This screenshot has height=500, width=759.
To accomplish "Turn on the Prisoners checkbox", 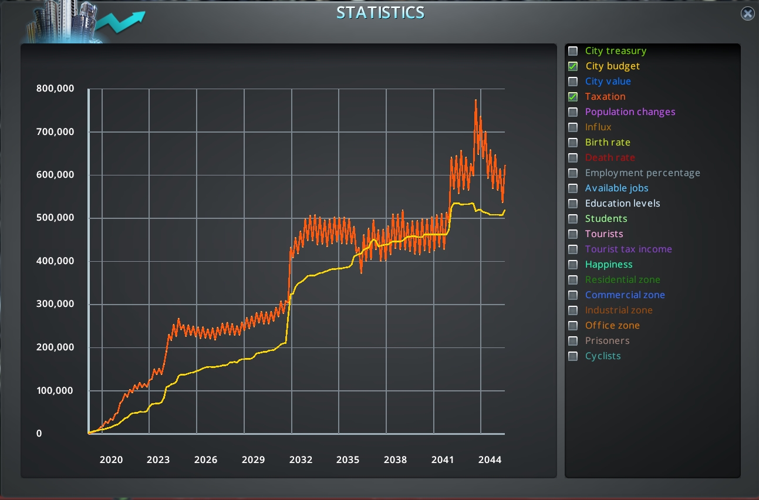I will 573,341.
